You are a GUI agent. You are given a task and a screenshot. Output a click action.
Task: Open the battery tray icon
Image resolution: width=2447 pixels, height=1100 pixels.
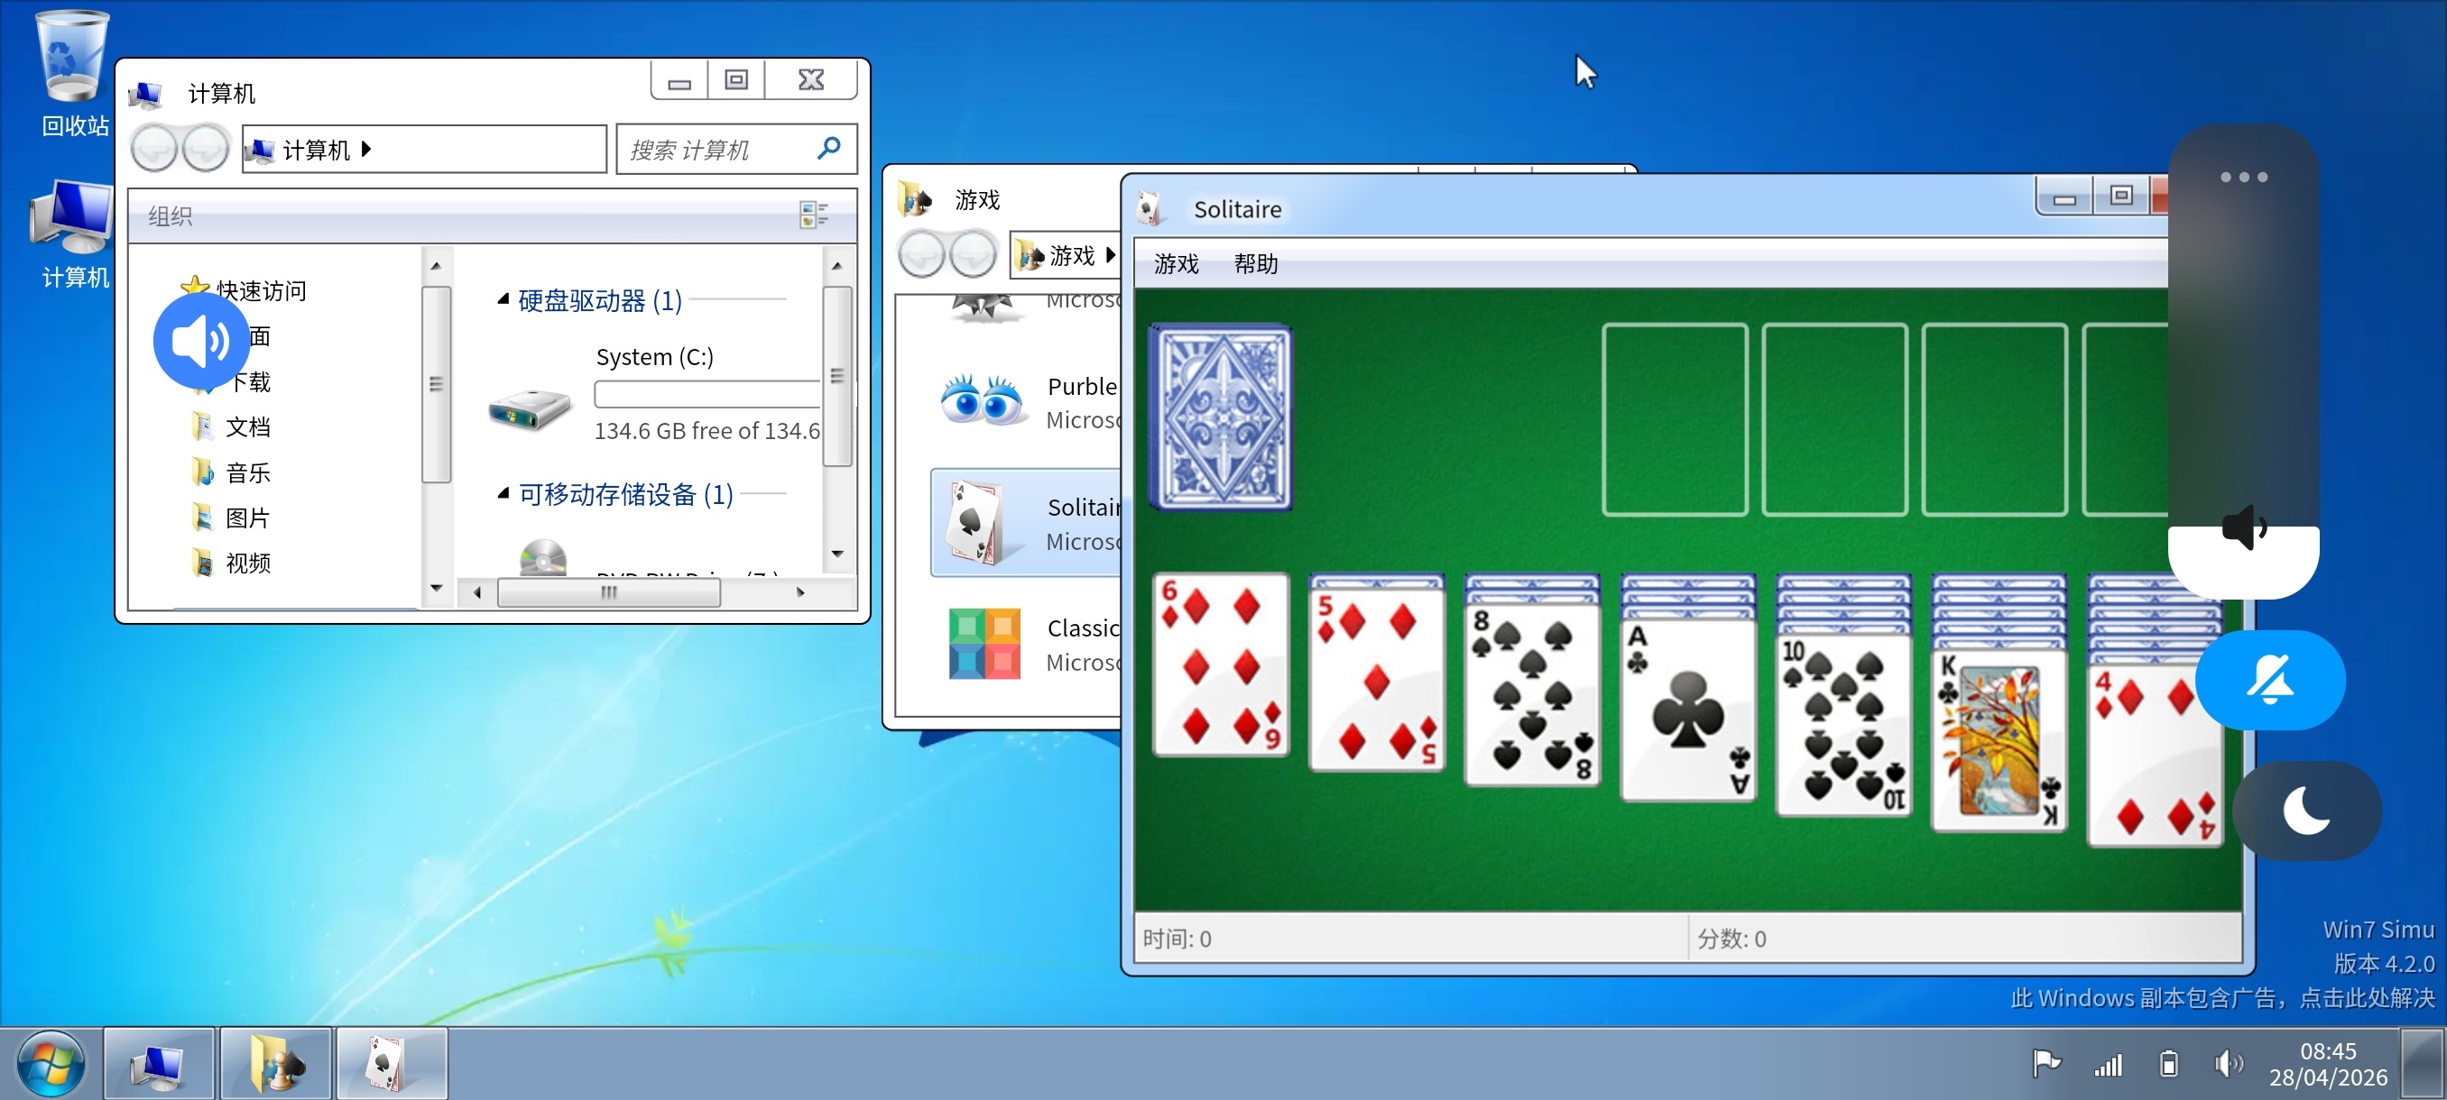[2167, 1063]
